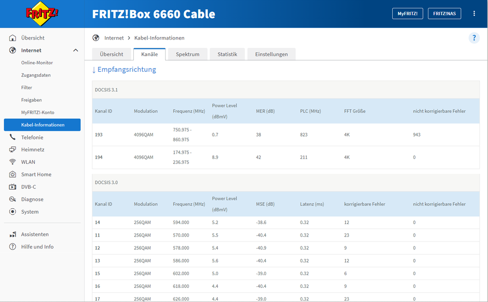Collapse the Internet menu chevron
The height and width of the screenshot is (302, 488).
pos(75,50)
